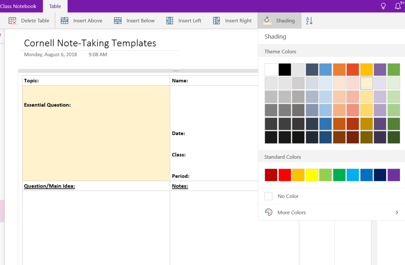Select the Table ribbon tab
The width and height of the screenshot is (405, 265).
pos(55,6)
